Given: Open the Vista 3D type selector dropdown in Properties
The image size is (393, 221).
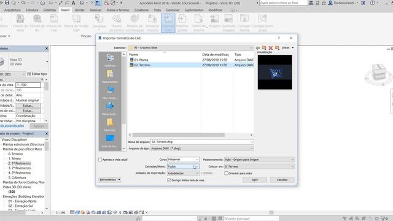Looking at the screenshot, I should (47, 61).
